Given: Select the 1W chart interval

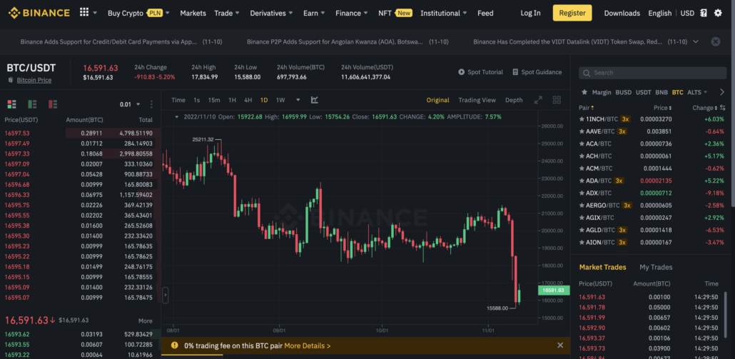Looking at the screenshot, I should (280, 100).
